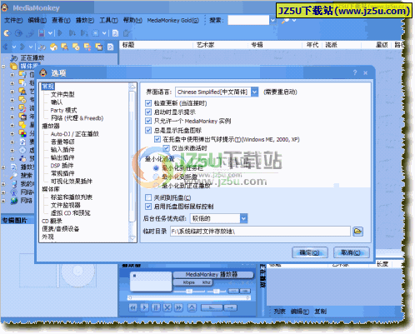Click the search input field in toolbar

248,20
